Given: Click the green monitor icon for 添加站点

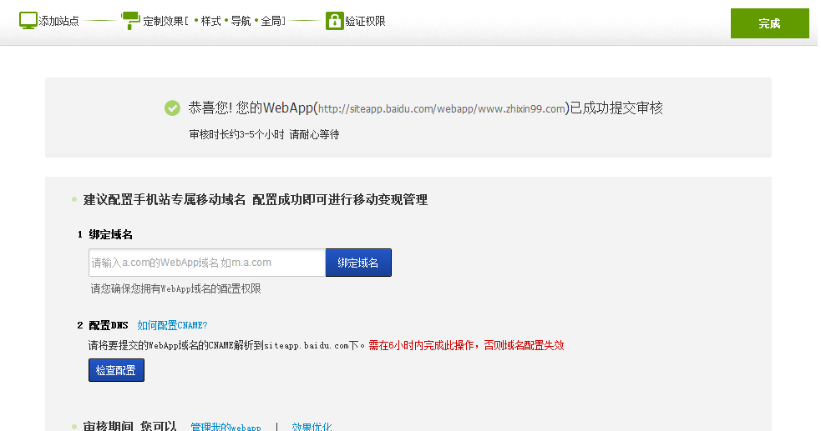Looking at the screenshot, I should click(x=28, y=20).
